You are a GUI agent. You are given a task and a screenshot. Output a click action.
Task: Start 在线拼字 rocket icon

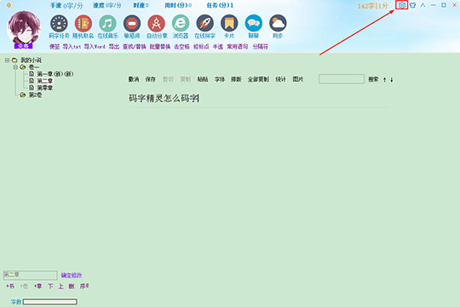(204, 23)
